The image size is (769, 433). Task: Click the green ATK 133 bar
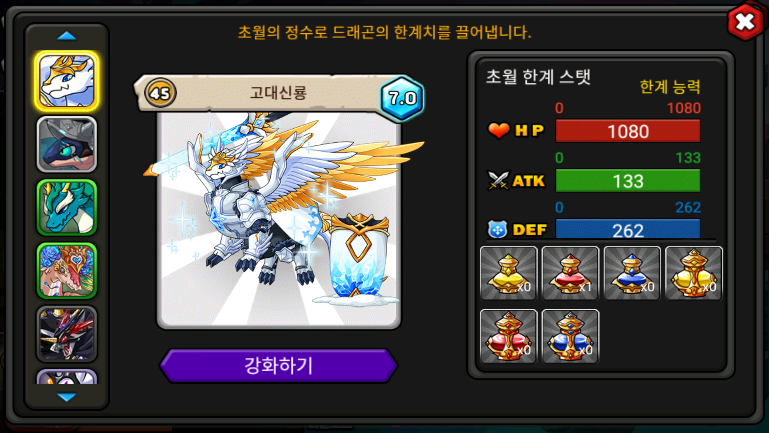coord(628,180)
